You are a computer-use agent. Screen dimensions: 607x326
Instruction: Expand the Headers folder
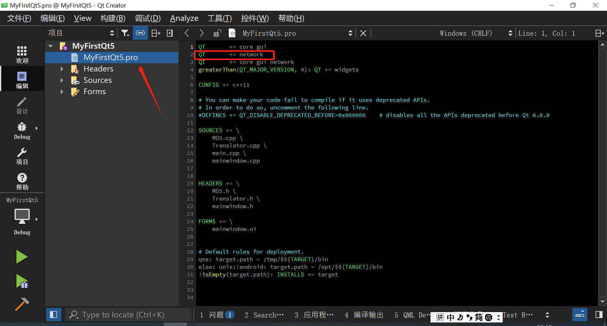[x=62, y=69]
